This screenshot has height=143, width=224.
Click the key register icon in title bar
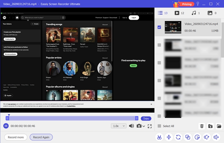[x=198, y=4]
